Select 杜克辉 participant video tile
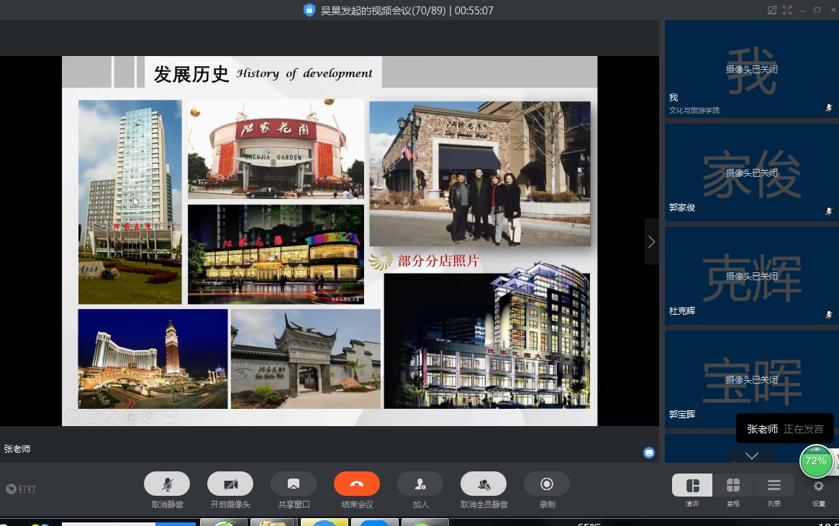The height and width of the screenshot is (526, 839). coord(751,276)
